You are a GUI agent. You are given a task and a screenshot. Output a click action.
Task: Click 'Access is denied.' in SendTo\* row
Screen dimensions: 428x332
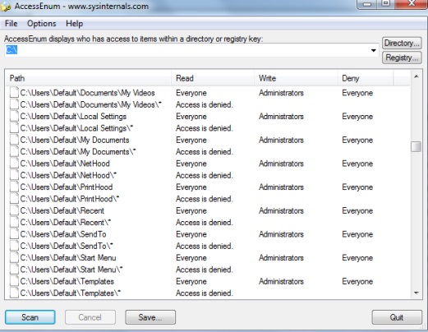coord(205,246)
